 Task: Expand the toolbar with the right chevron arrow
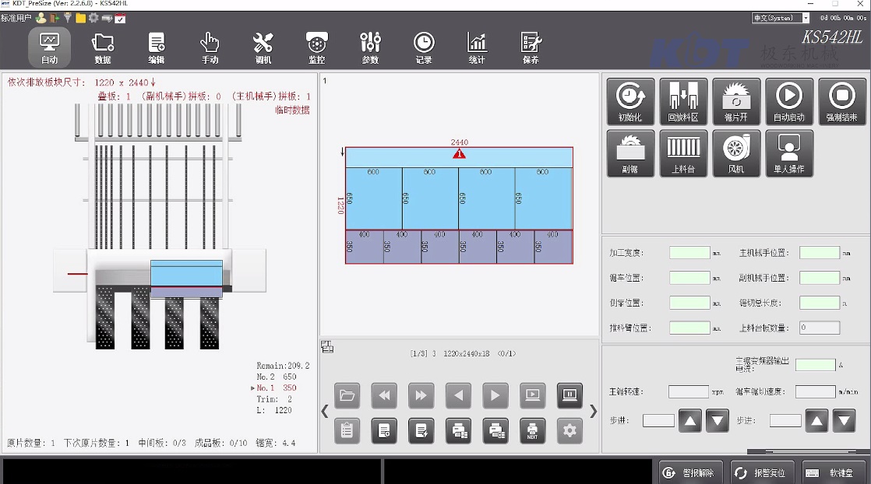(593, 411)
